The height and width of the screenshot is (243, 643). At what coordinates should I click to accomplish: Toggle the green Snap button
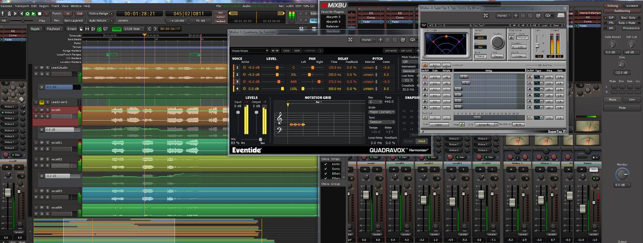coord(117,29)
